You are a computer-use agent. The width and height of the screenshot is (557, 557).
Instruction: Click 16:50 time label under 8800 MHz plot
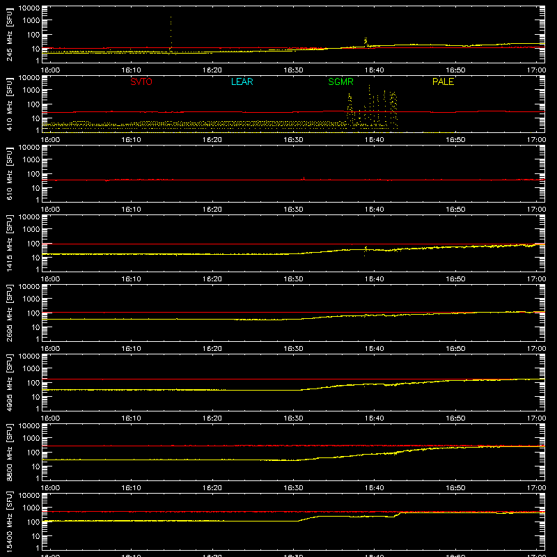click(455, 488)
